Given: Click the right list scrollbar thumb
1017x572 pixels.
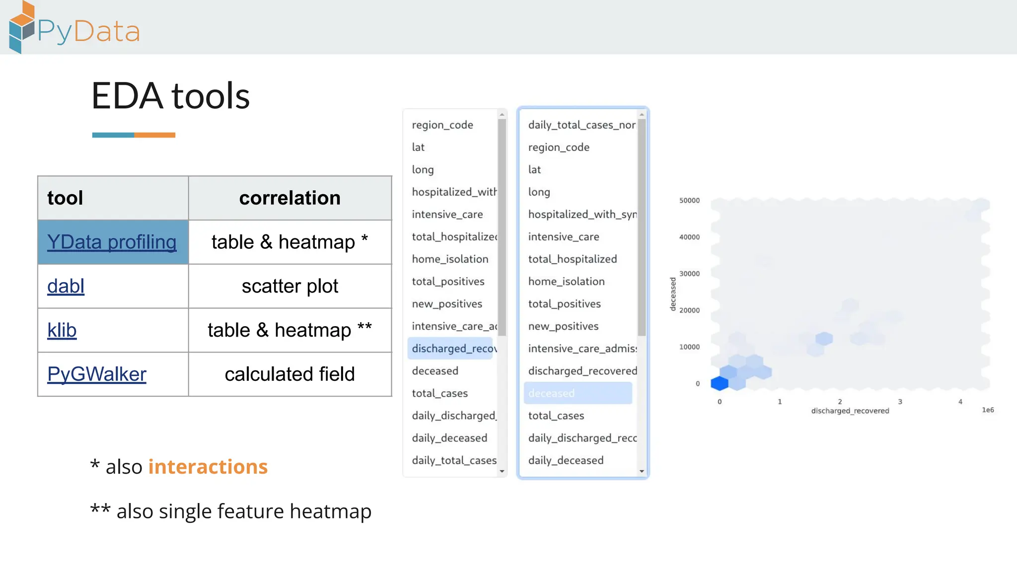Looking at the screenshot, I should click(642, 227).
